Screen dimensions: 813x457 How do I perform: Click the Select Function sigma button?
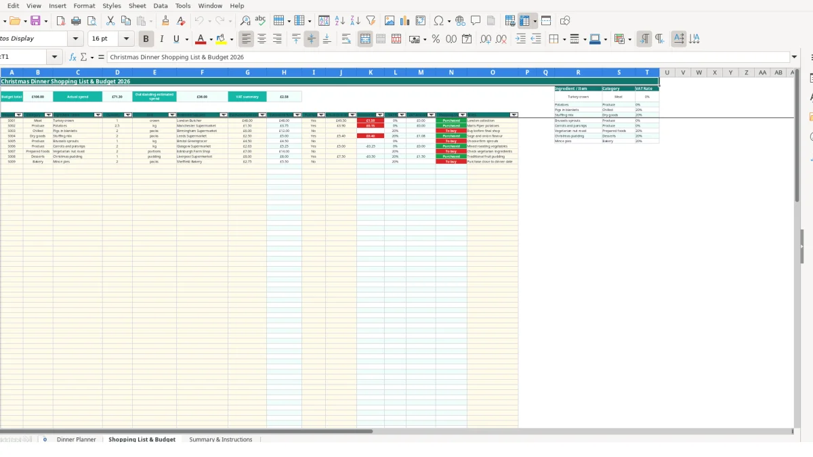(83, 58)
